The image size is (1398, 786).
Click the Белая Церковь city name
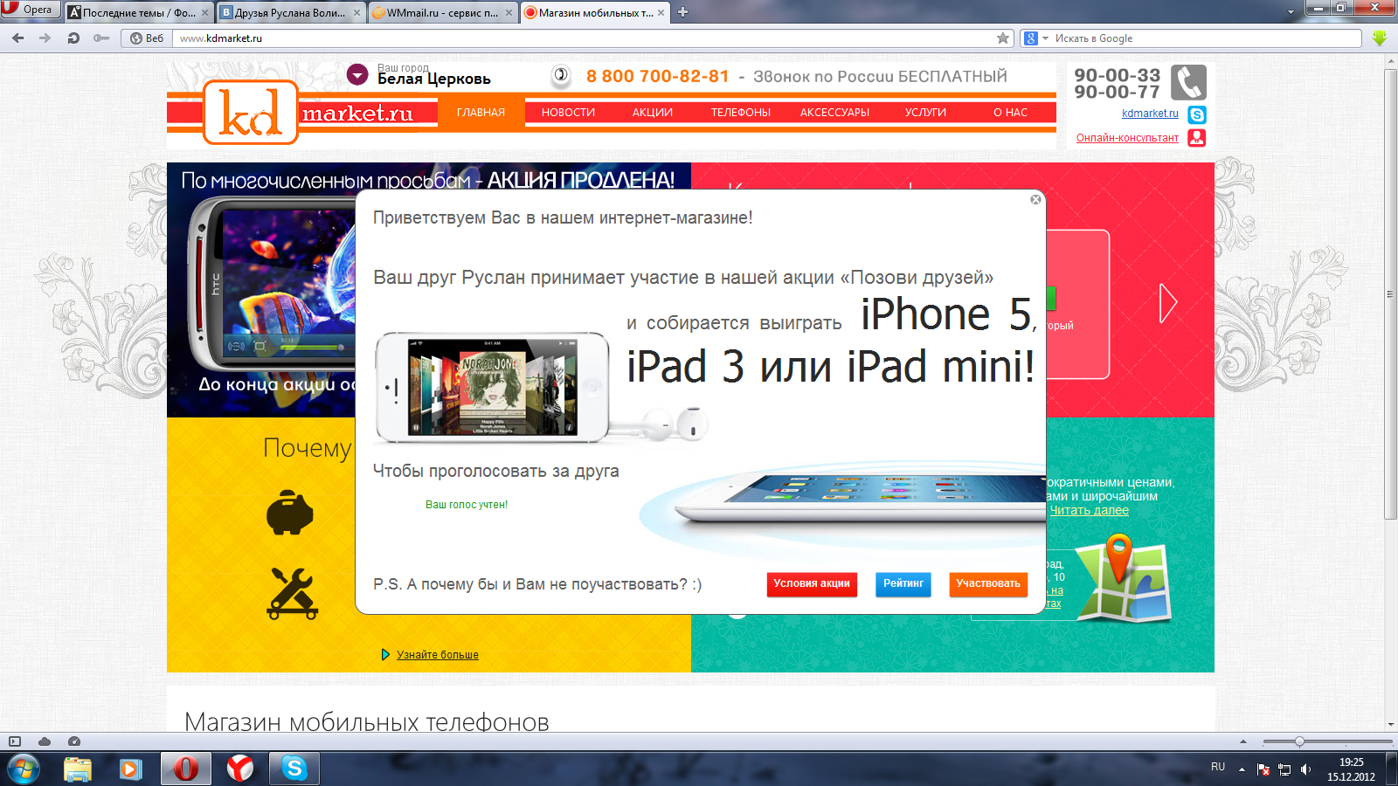434,79
